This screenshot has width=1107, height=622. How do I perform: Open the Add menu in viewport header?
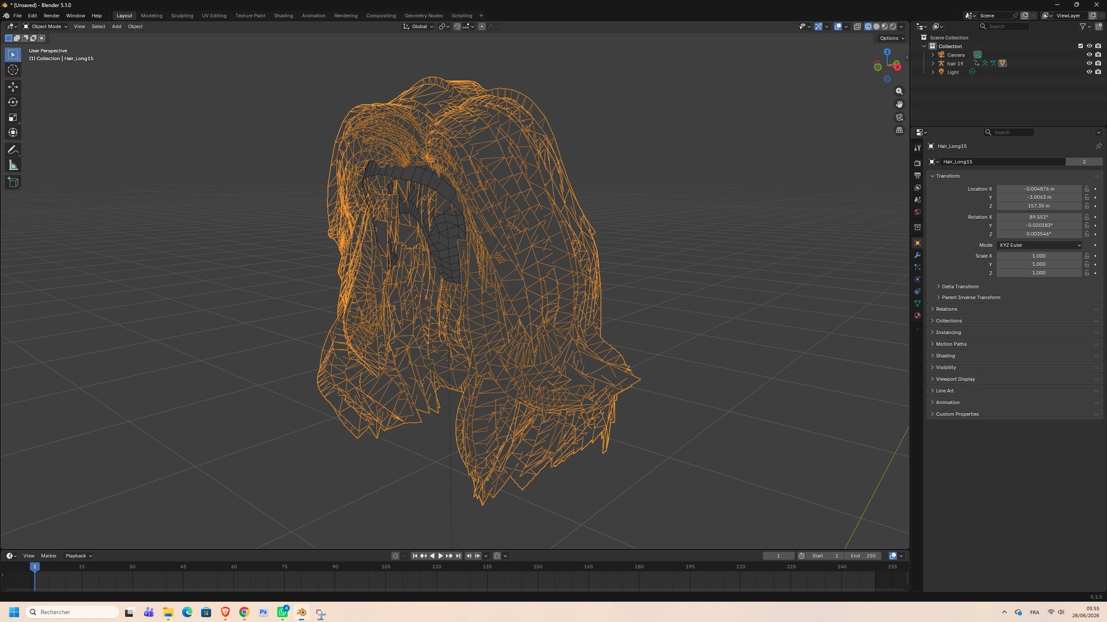point(116,26)
